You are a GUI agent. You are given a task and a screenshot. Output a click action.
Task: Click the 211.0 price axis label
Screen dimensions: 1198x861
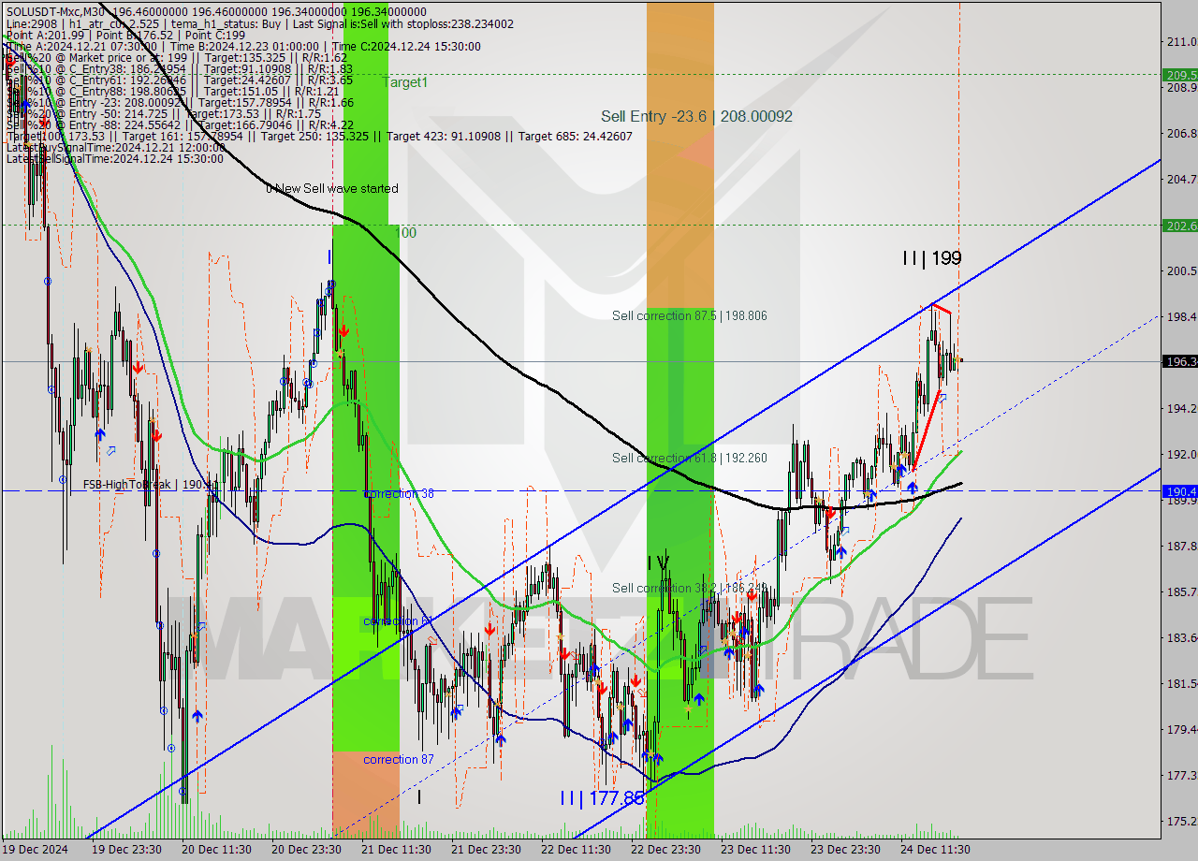(1181, 41)
